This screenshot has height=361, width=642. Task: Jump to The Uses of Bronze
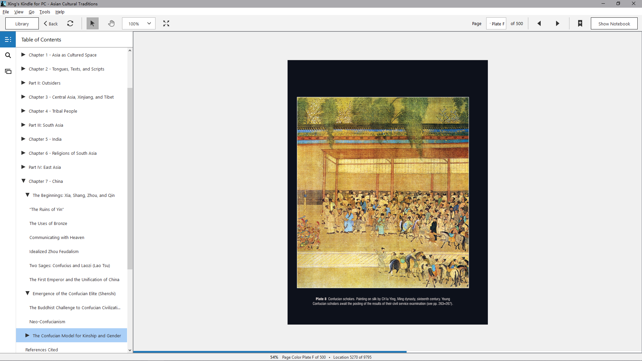(x=48, y=223)
